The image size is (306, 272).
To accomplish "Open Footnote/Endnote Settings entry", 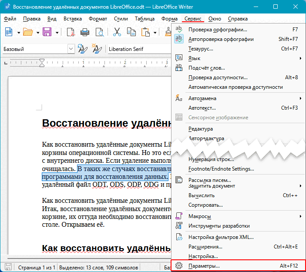I will coord(238,169).
